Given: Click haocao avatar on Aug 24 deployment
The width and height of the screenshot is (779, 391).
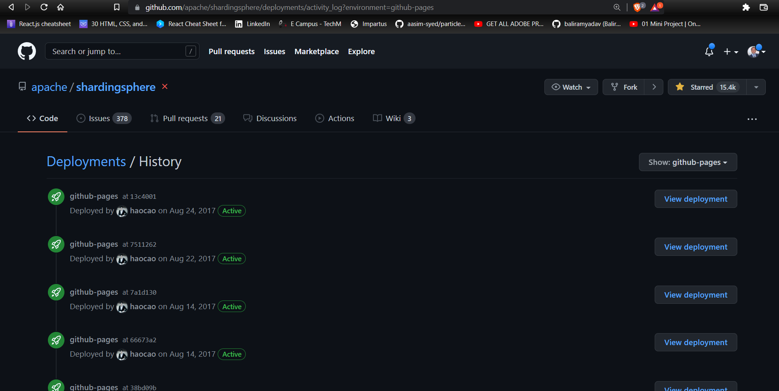Looking at the screenshot, I should 122,211.
